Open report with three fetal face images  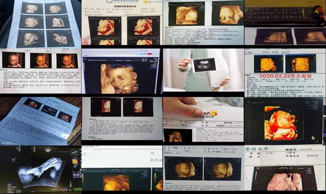(x=40, y=71)
